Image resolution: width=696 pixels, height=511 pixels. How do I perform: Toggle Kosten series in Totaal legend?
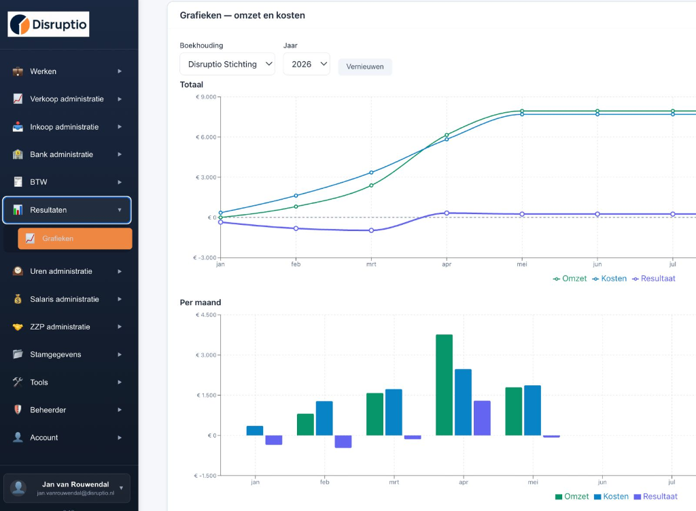pos(610,279)
